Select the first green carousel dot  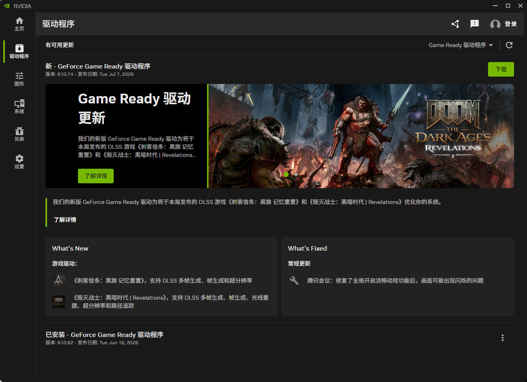(x=286, y=174)
